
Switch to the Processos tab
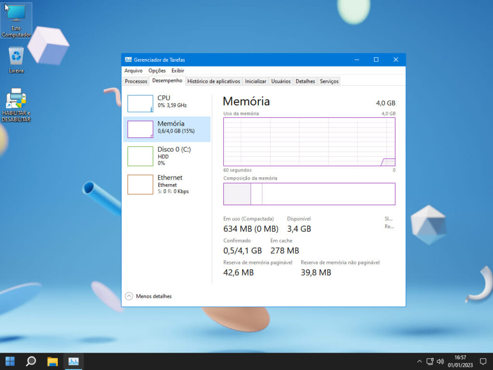click(x=136, y=81)
